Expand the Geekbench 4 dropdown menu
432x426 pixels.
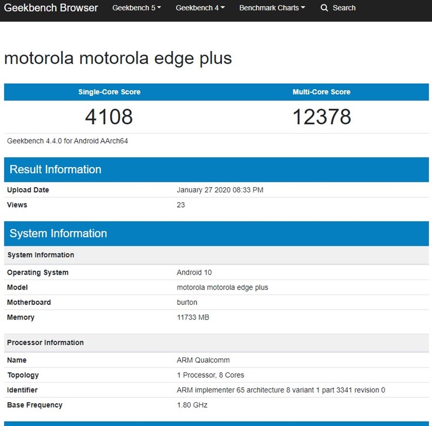(x=200, y=8)
